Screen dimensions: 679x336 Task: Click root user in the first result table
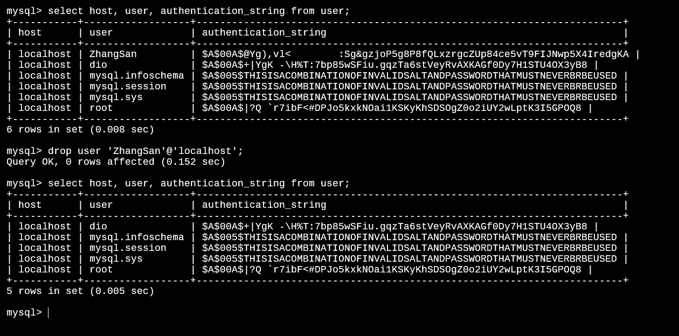(x=101, y=108)
